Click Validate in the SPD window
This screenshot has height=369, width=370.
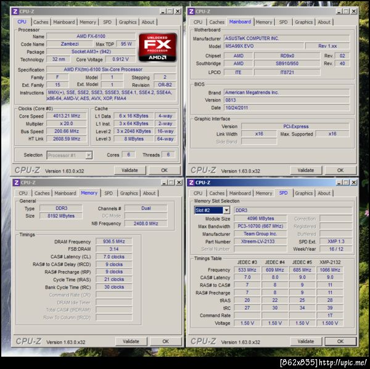pyautogui.click(x=306, y=341)
